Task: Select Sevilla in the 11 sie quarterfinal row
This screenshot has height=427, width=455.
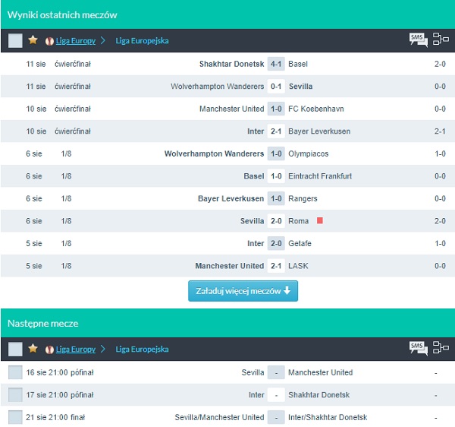Action: pyautogui.click(x=300, y=87)
